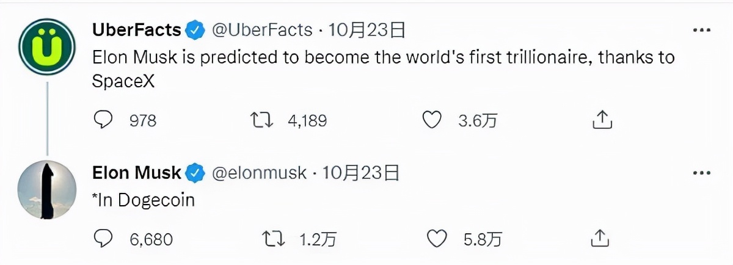Click Elon Musk's verified badge
The width and height of the screenshot is (733, 265).
pos(195,173)
